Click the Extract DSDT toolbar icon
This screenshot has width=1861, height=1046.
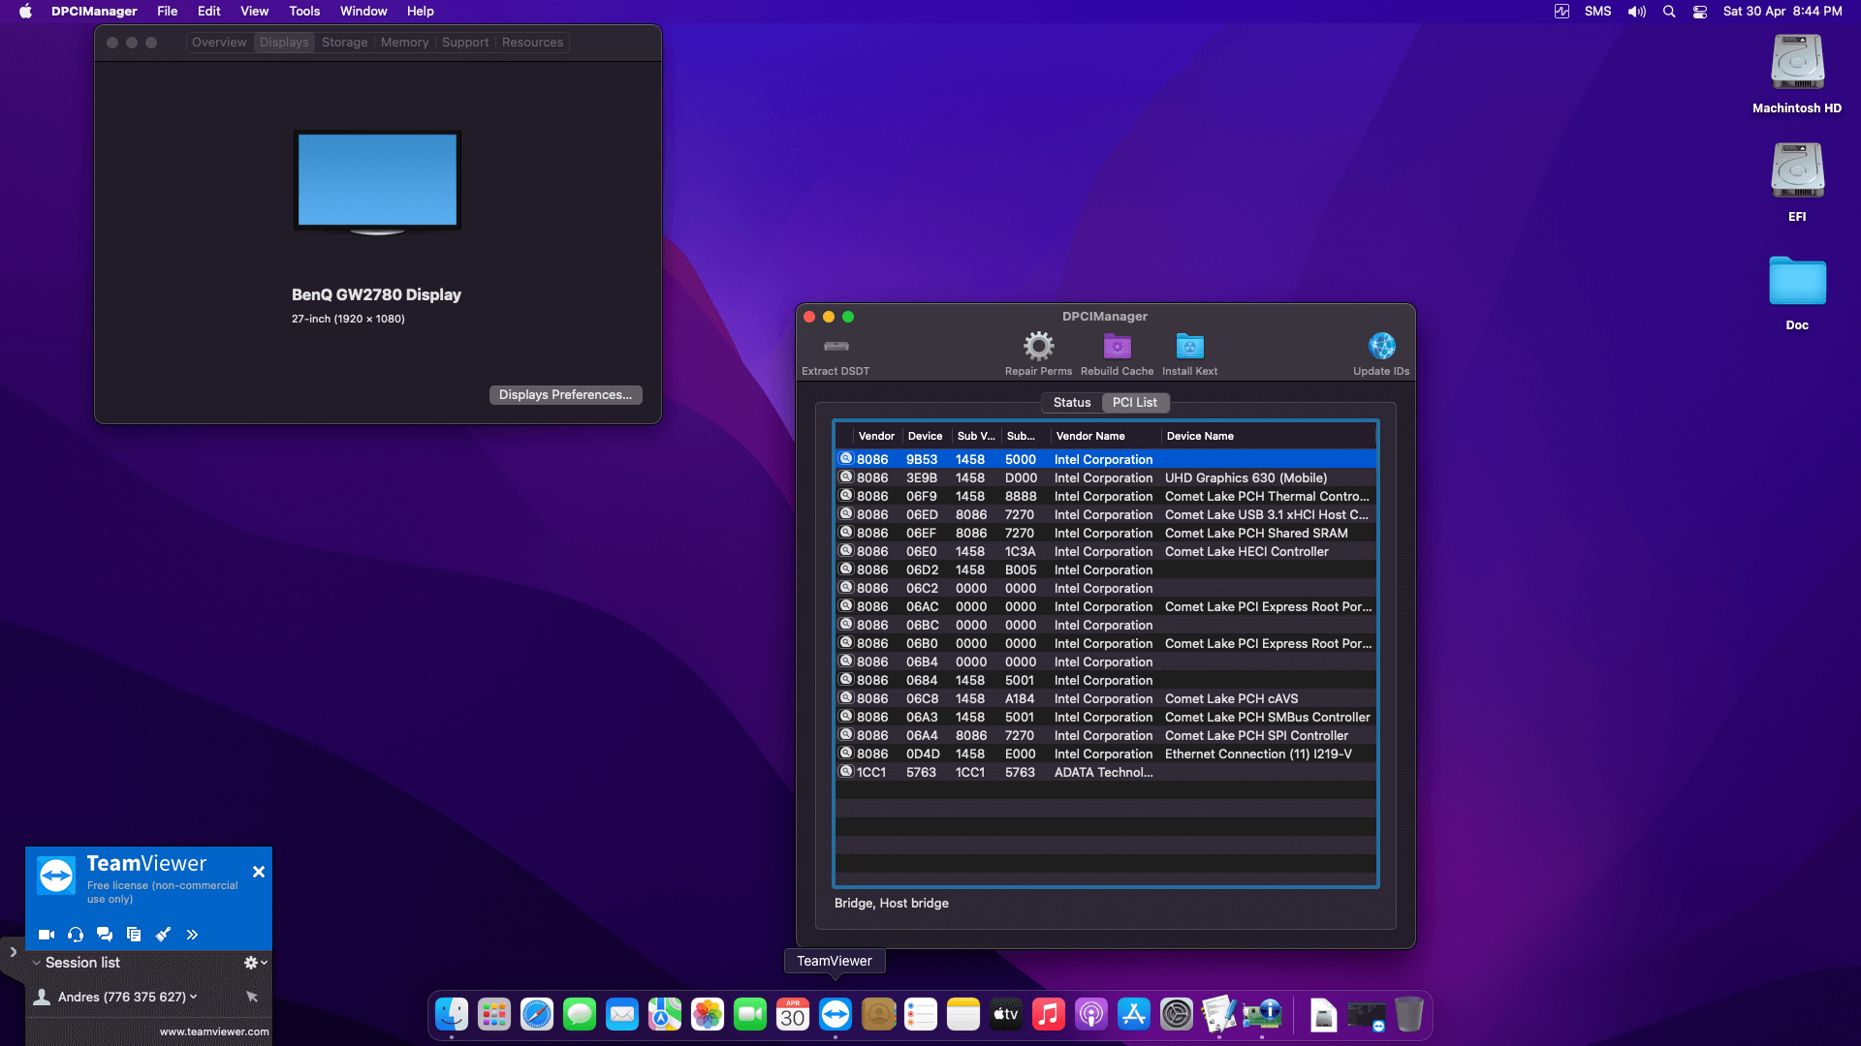pos(836,346)
